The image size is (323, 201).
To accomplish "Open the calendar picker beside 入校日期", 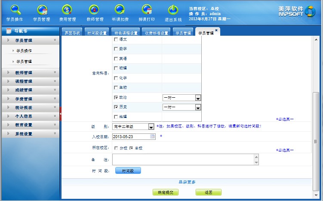I will point(153,136).
